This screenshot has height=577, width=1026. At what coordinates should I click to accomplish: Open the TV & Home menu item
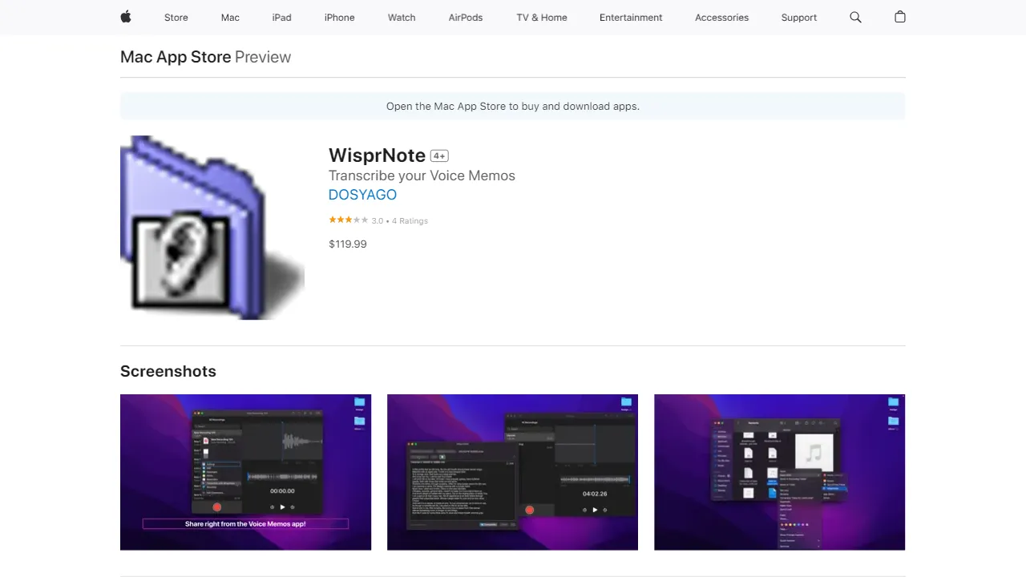coord(542,18)
